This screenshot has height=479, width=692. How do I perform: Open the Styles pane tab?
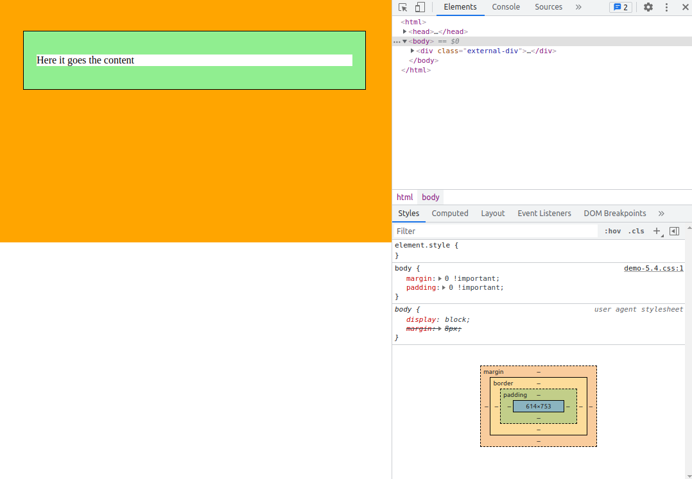(x=409, y=214)
